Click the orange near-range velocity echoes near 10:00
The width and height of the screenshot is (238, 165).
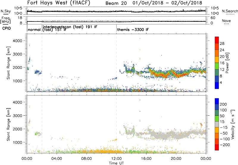[x=103, y=151]
